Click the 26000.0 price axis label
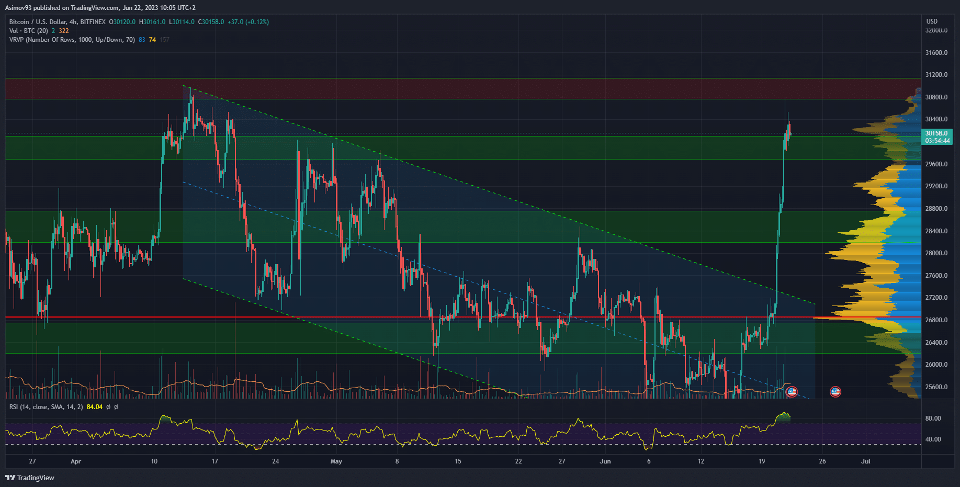Image resolution: width=960 pixels, height=487 pixels. point(936,365)
